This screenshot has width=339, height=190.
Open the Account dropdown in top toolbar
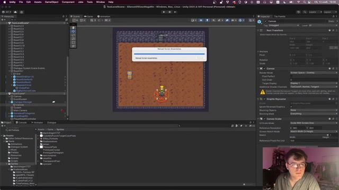tap(7, 12)
